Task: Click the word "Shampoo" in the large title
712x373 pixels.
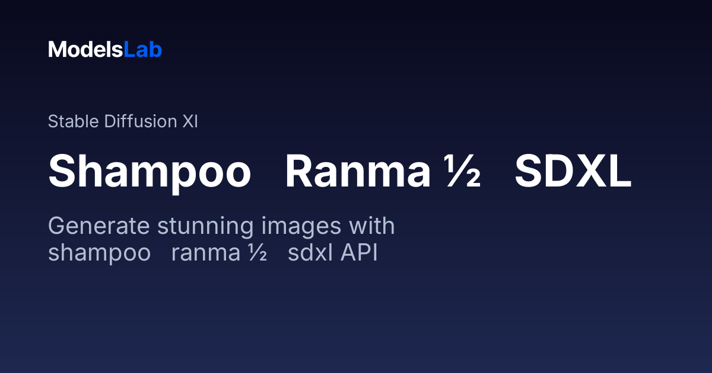Action: [x=150, y=172]
